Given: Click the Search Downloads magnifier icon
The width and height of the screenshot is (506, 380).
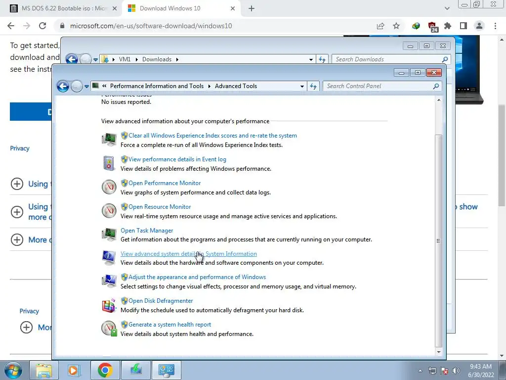Looking at the screenshot, I should coord(445,59).
